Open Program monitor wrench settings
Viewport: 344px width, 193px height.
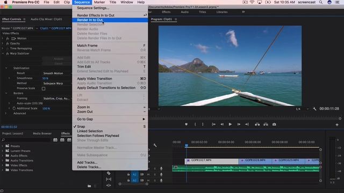[314, 109]
